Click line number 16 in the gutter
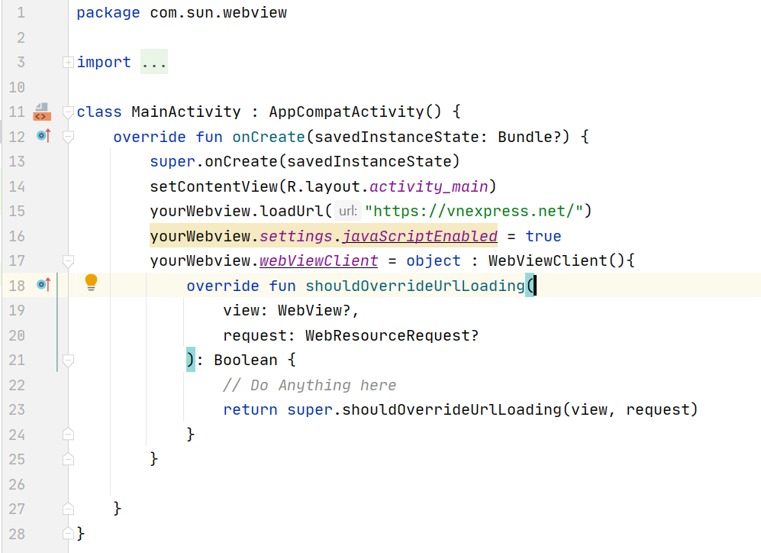Image resolution: width=761 pixels, height=553 pixels. (x=17, y=237)
